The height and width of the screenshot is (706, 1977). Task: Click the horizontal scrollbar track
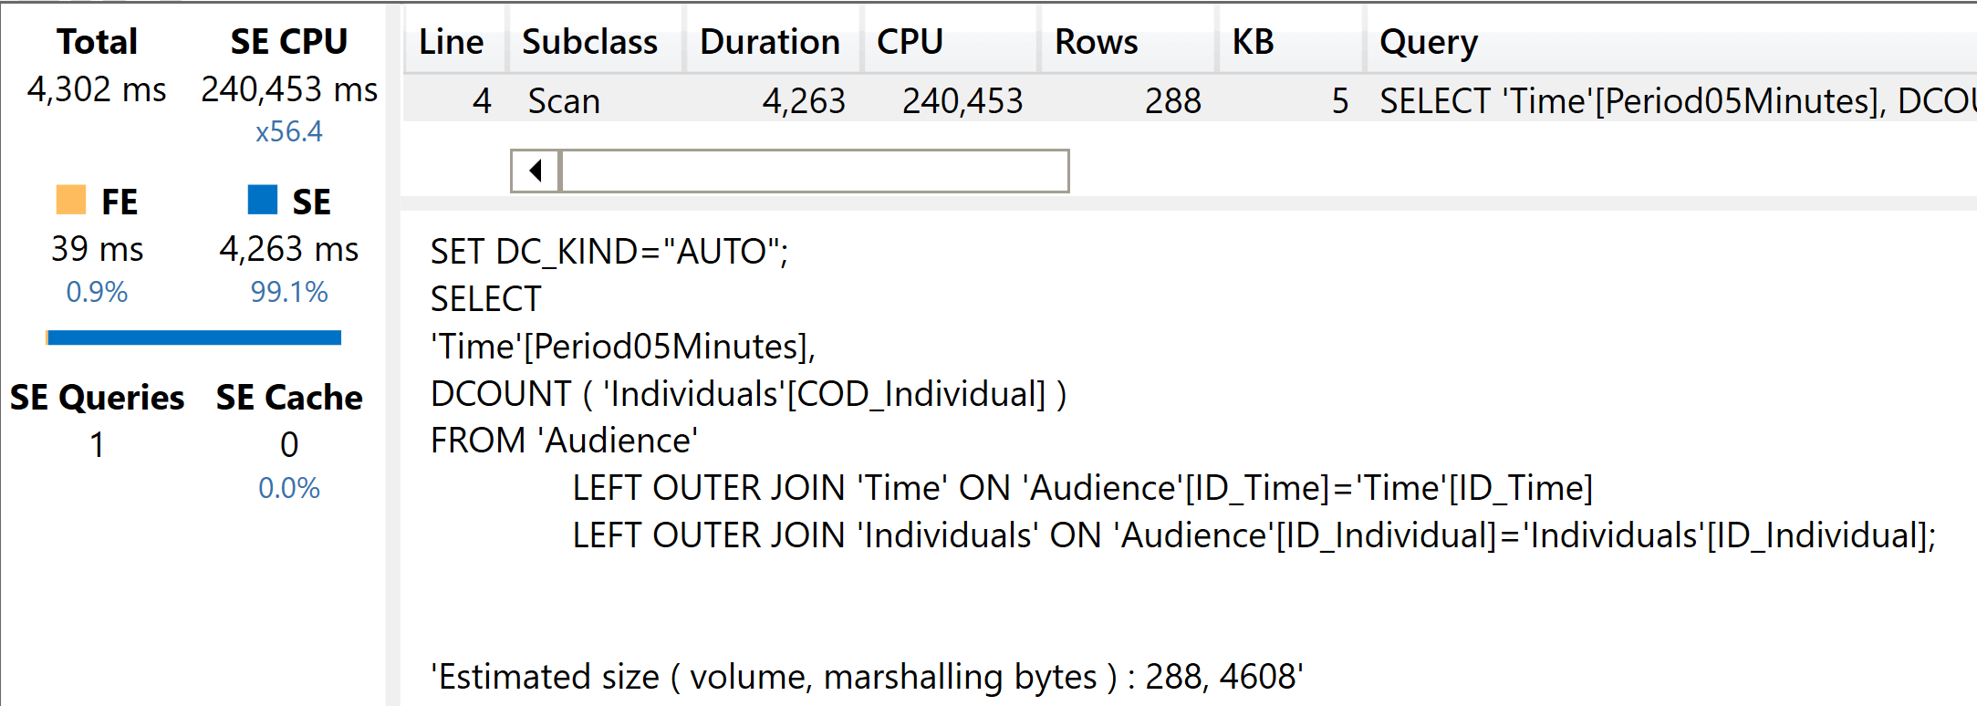(814, 171)
